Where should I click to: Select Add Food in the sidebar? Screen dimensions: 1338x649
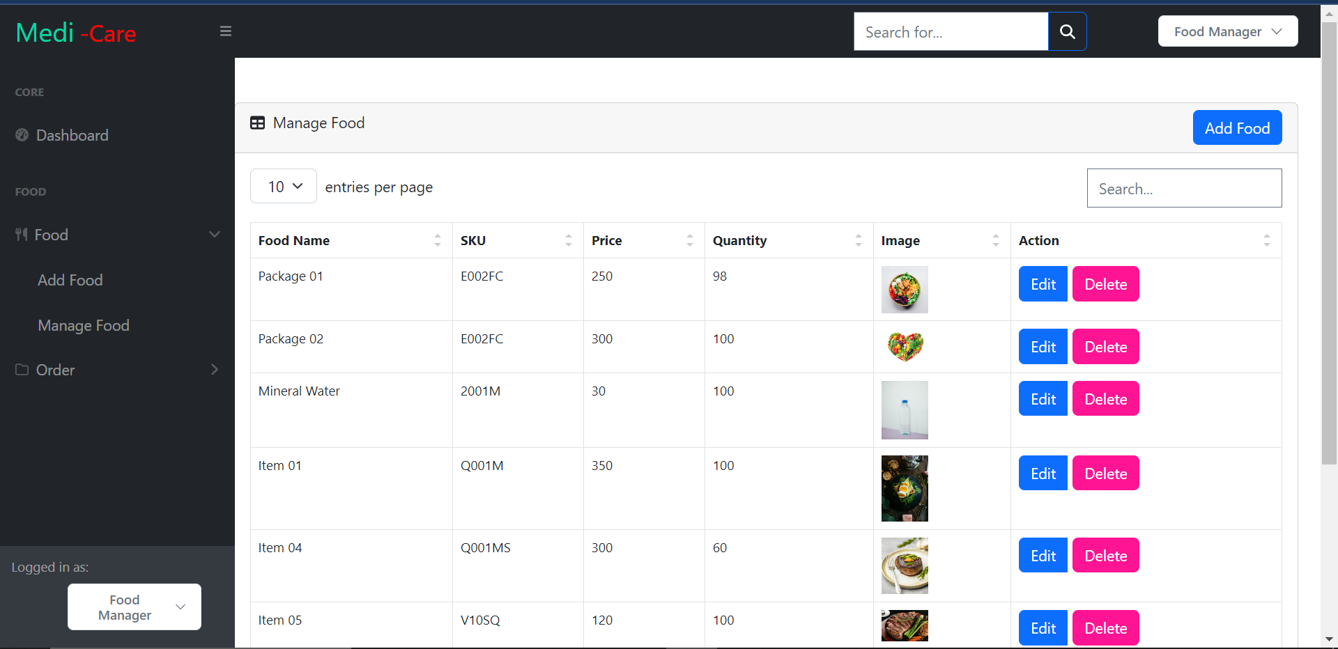70,280
